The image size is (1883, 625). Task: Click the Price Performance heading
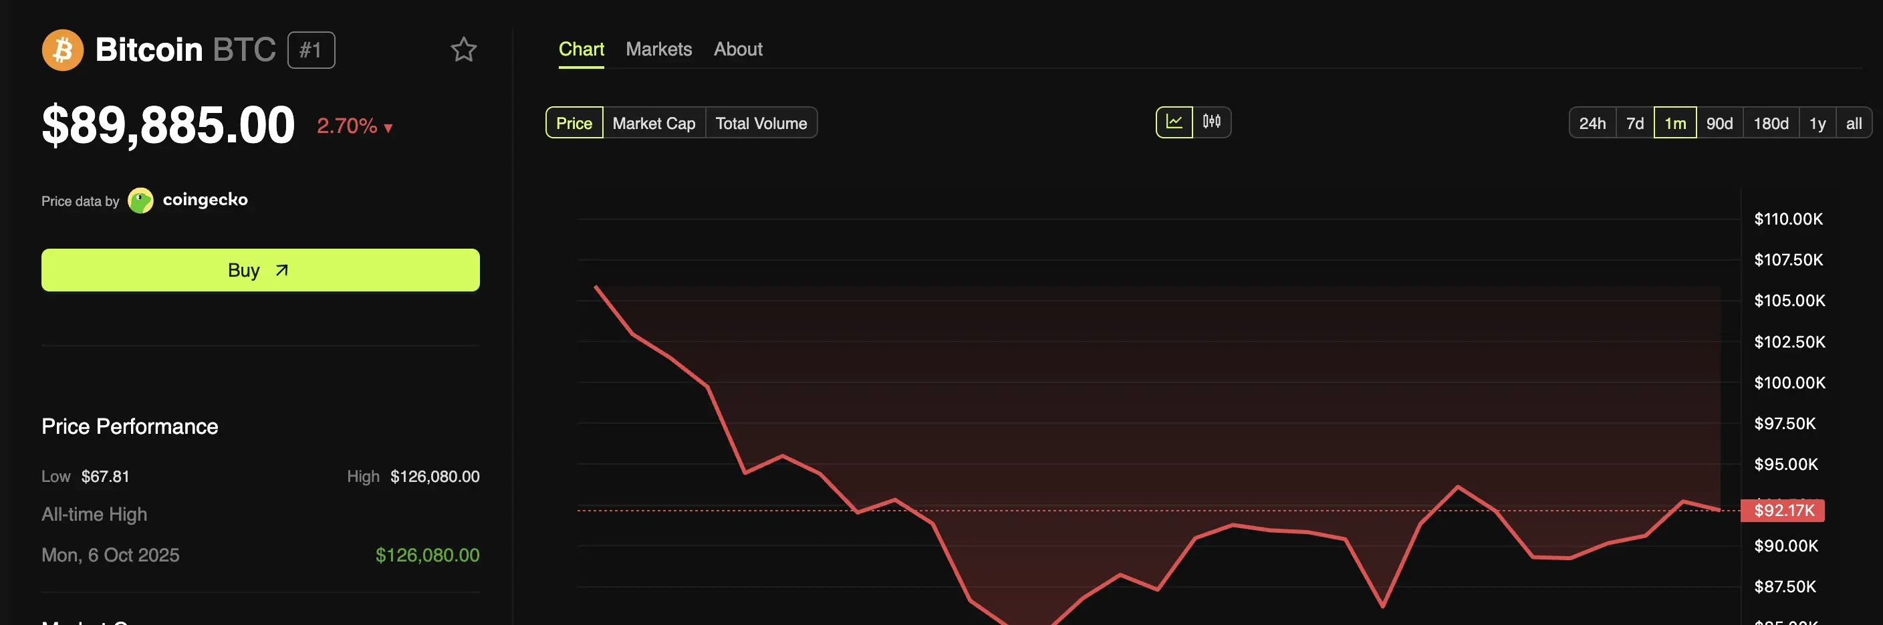[130, 426]
